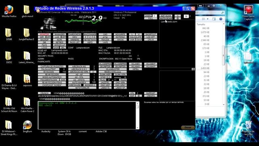The width and height of the screenshot is (259, 146).
Task: Open the MACCHANGE tool button
Action: (x=90, y=34)
